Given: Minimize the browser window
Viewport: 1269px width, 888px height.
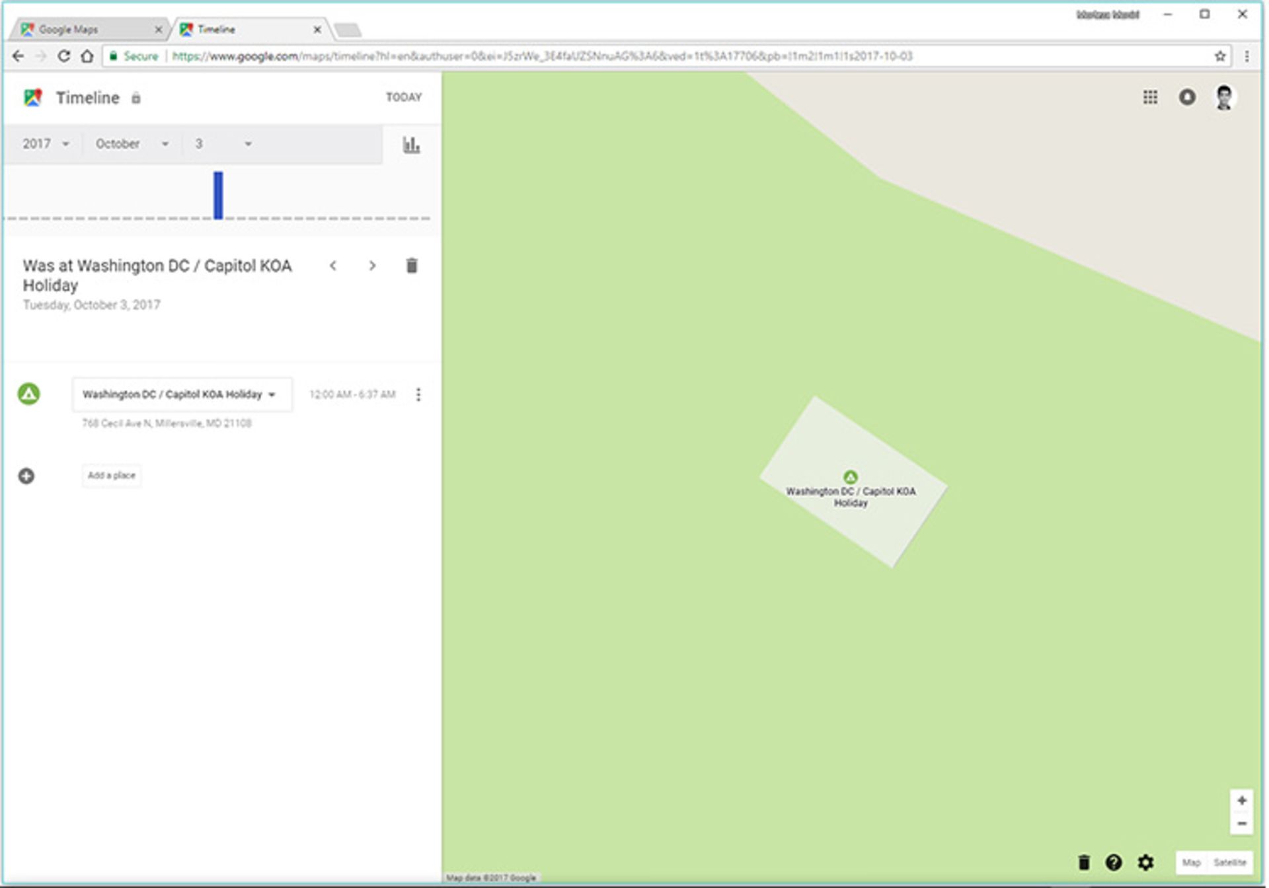Looking at the screenshot, I should (x=1168, y=15).
